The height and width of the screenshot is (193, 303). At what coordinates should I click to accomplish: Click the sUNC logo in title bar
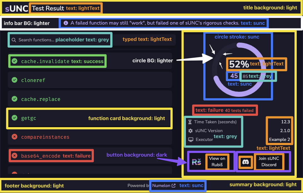coord(17,9)
